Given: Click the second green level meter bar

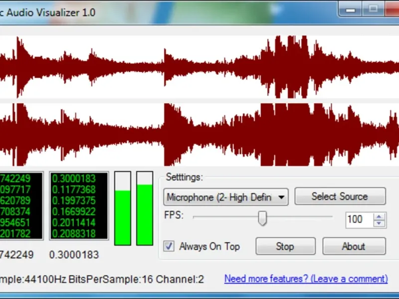Looking at the screenshot, I should point(145,208).
